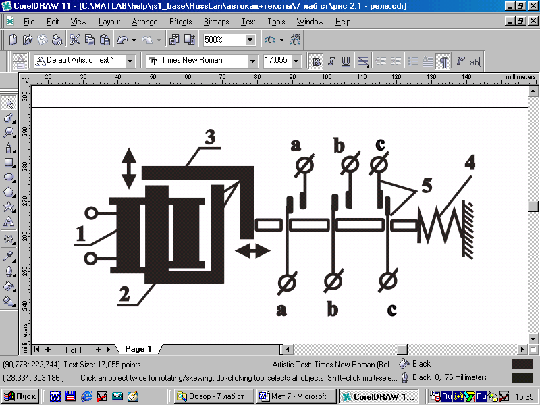Click the Print icon
540x405 pixels.
(x=57, y=40)
